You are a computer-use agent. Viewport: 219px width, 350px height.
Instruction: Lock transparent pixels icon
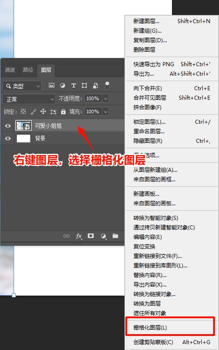click(23, 112)
